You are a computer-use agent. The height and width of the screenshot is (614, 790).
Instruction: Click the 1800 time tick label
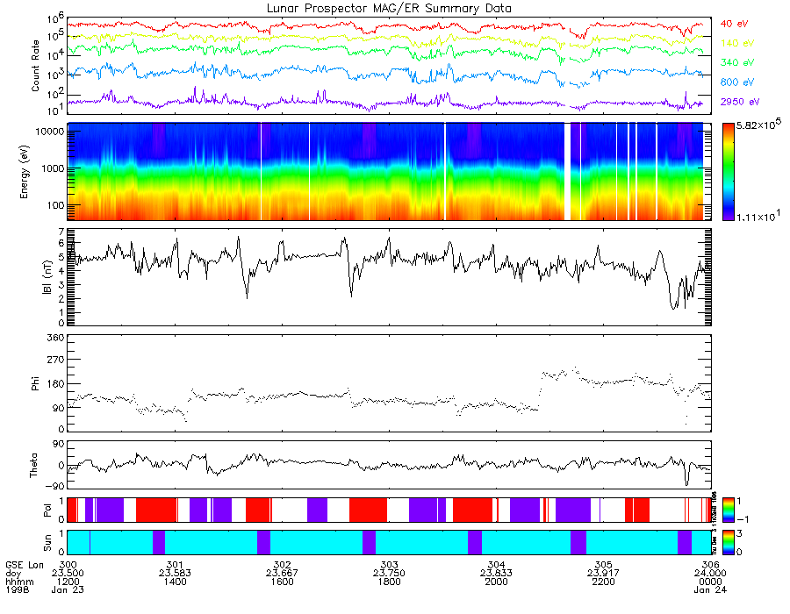point(389,582)
